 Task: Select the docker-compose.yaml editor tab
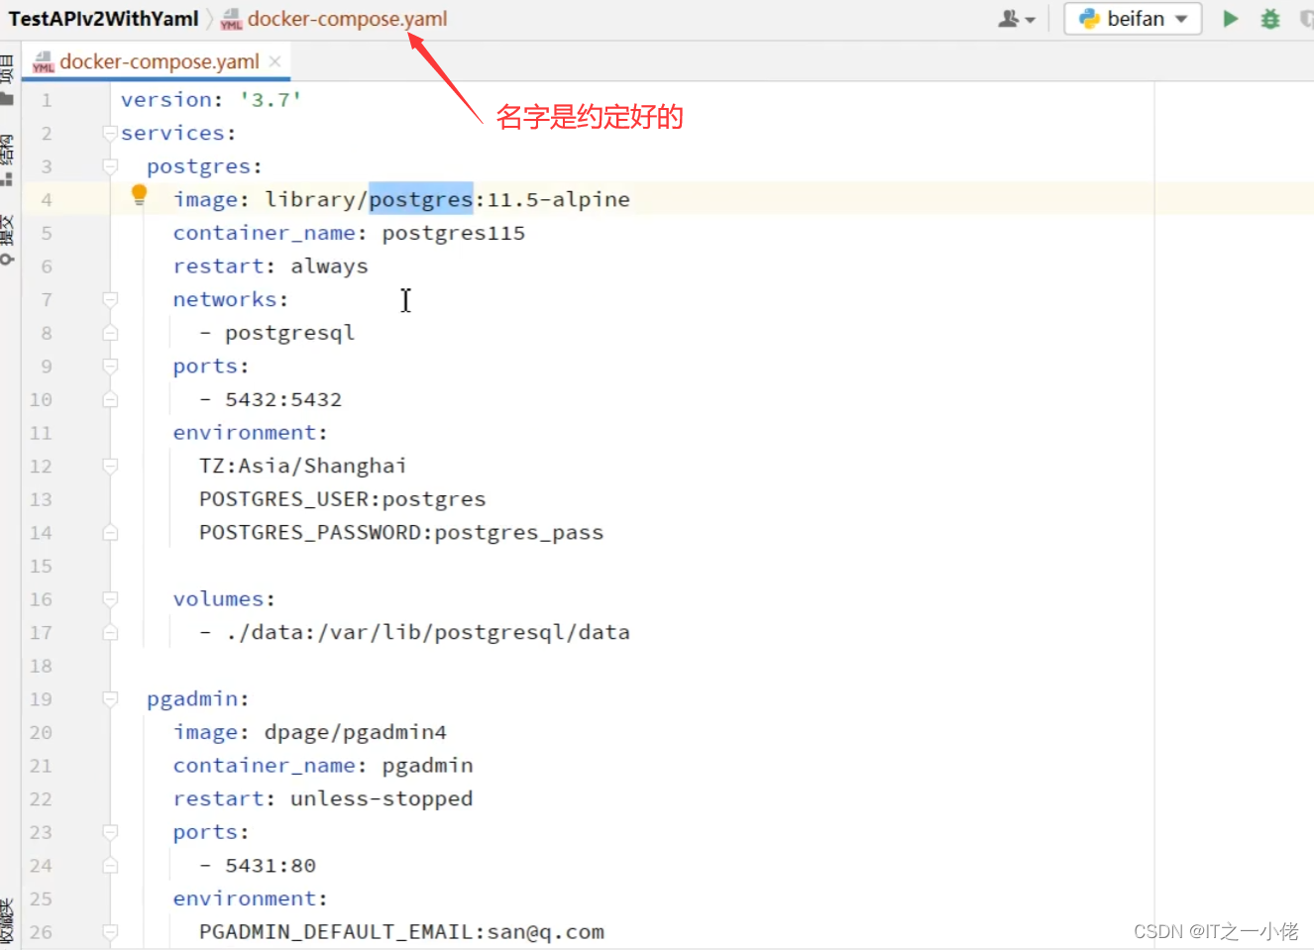159,61
